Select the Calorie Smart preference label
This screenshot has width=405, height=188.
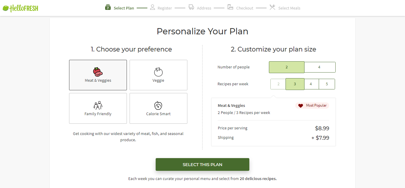pyautogui.click(x=158, y=114)
